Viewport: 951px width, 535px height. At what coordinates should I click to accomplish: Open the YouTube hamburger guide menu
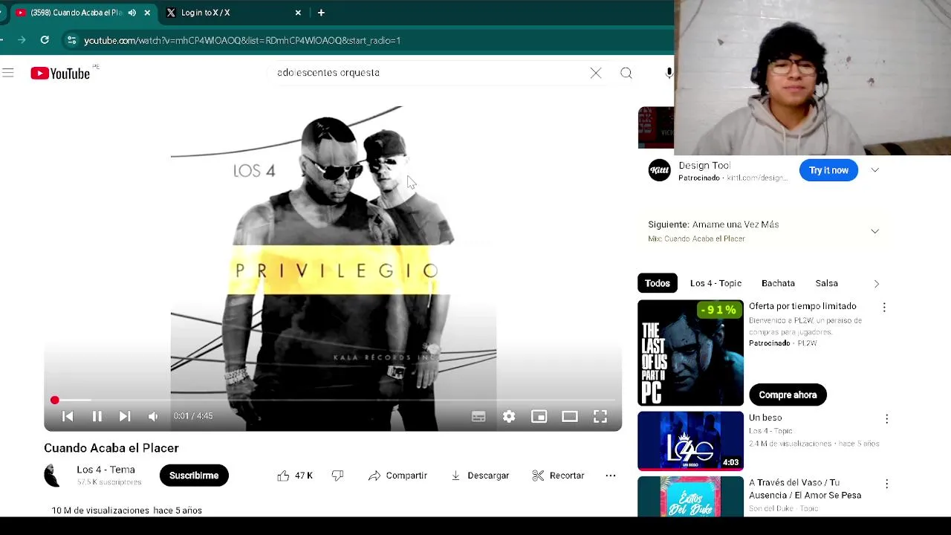click(8, 73)
